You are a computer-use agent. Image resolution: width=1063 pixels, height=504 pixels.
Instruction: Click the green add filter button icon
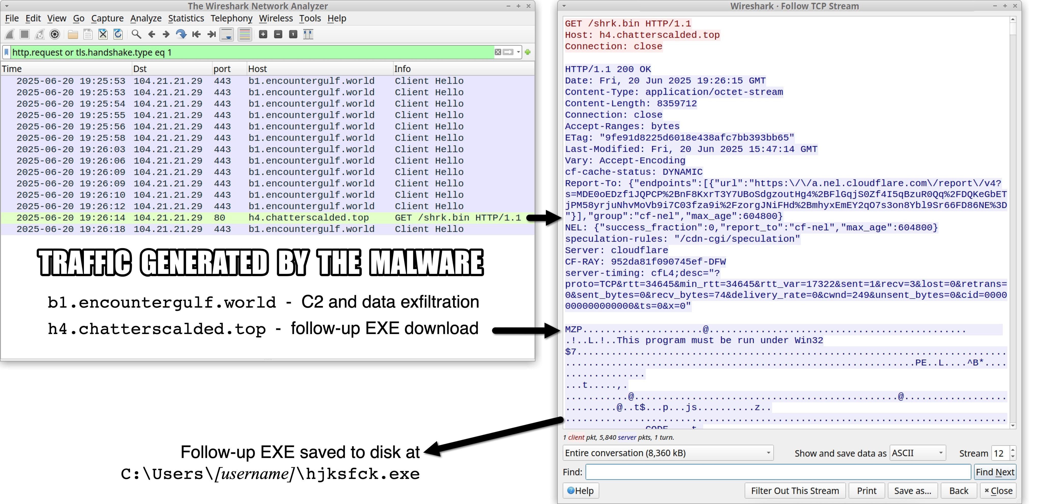pyautogui.click(x=528, y=52)
